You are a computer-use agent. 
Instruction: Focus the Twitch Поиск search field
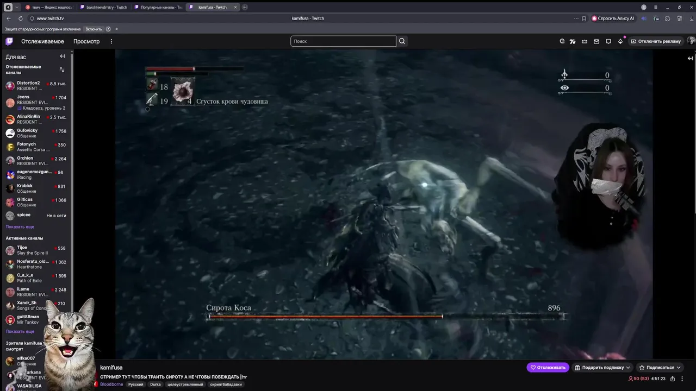tap(343, 41)
